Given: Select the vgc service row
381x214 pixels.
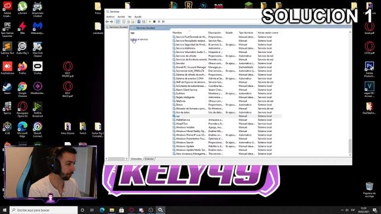Looking at the screenshot, I should click(227, 116).
